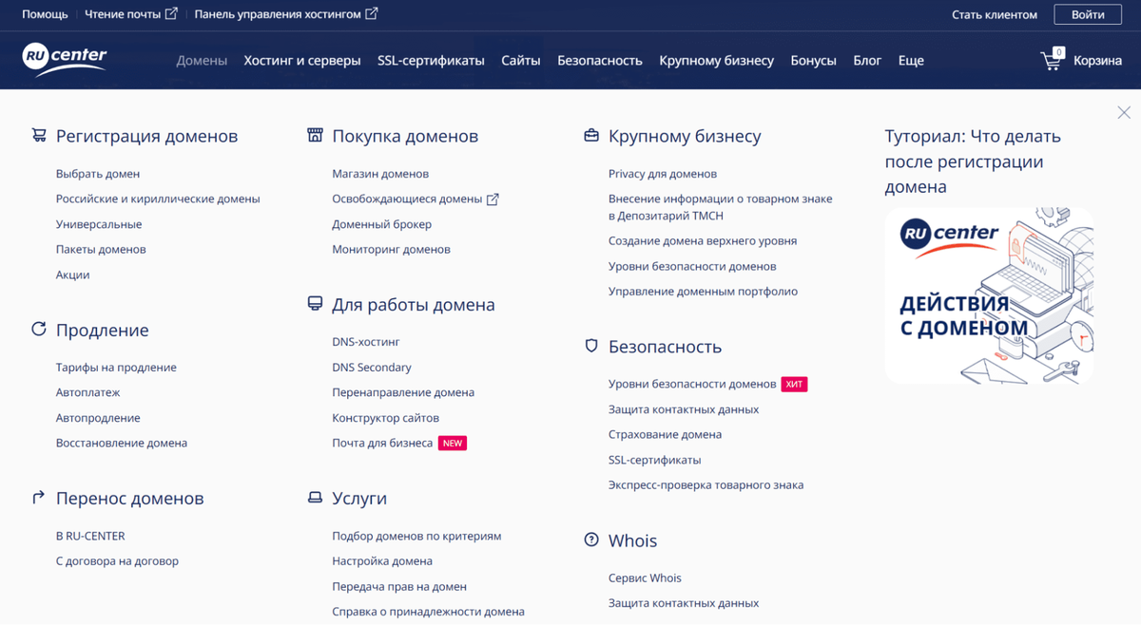The height and width of the screenshot is (625, 1141).
Task: Open Мониторинг доменов link
Action: [x=391, y=249]
